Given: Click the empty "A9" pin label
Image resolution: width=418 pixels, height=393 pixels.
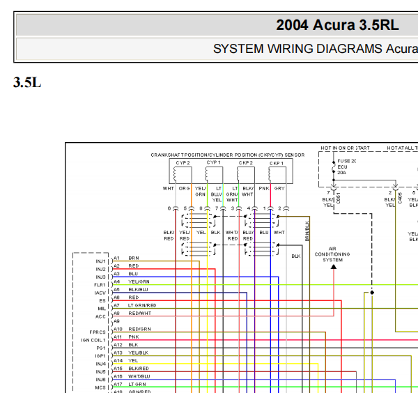Looking at the screenshot, I should click(x=116, y=321).
